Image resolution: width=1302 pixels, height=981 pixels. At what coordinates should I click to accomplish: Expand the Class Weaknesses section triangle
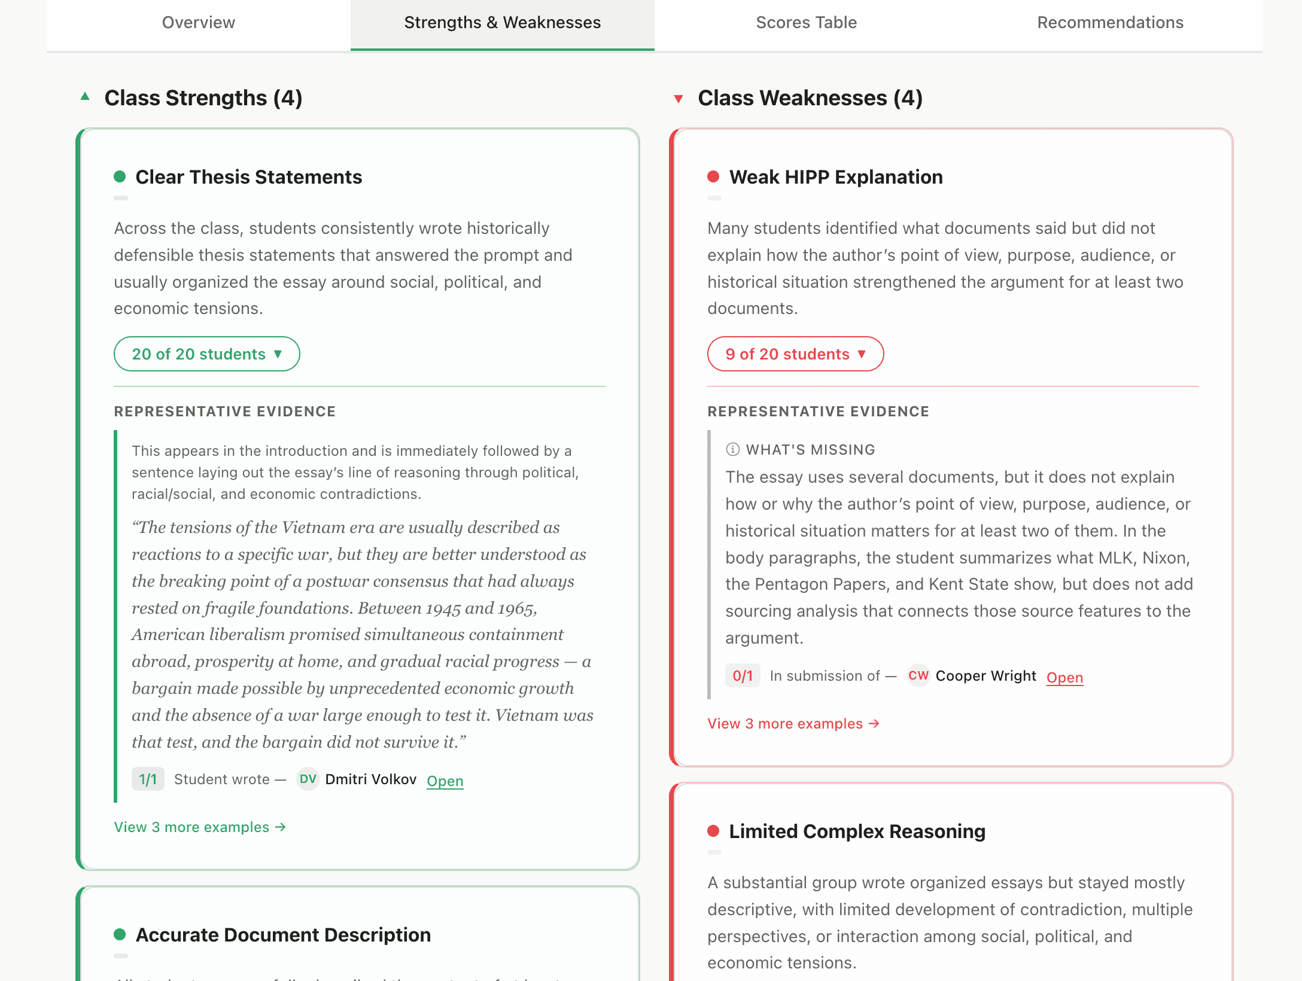tap(678, 98)
